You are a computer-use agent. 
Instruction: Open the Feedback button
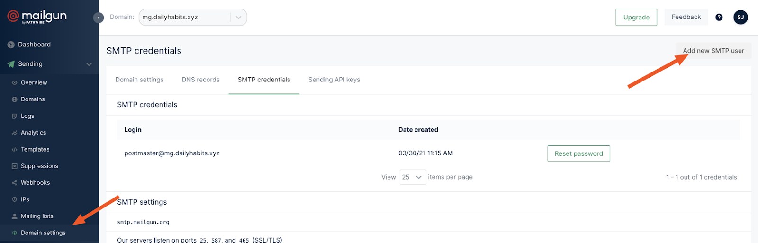pos(686,17)
